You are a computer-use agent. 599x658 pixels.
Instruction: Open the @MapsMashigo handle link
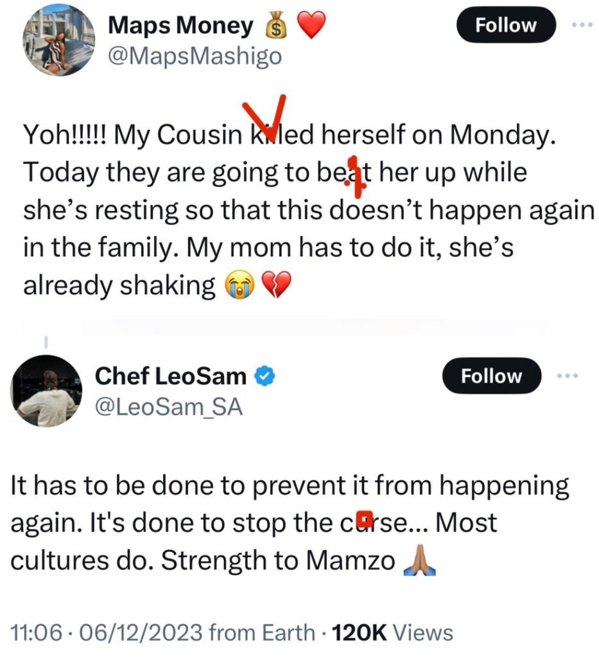(x=195, y=57)
